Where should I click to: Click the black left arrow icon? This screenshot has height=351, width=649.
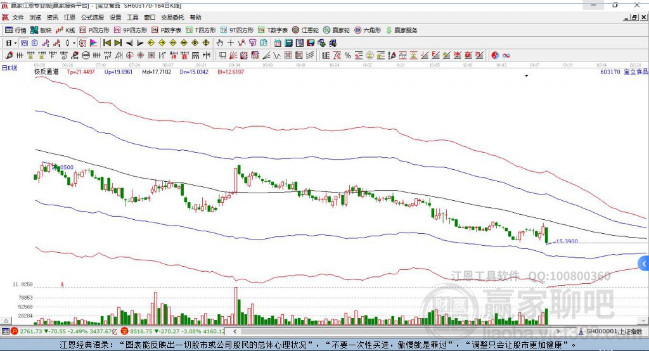point(129,43)
